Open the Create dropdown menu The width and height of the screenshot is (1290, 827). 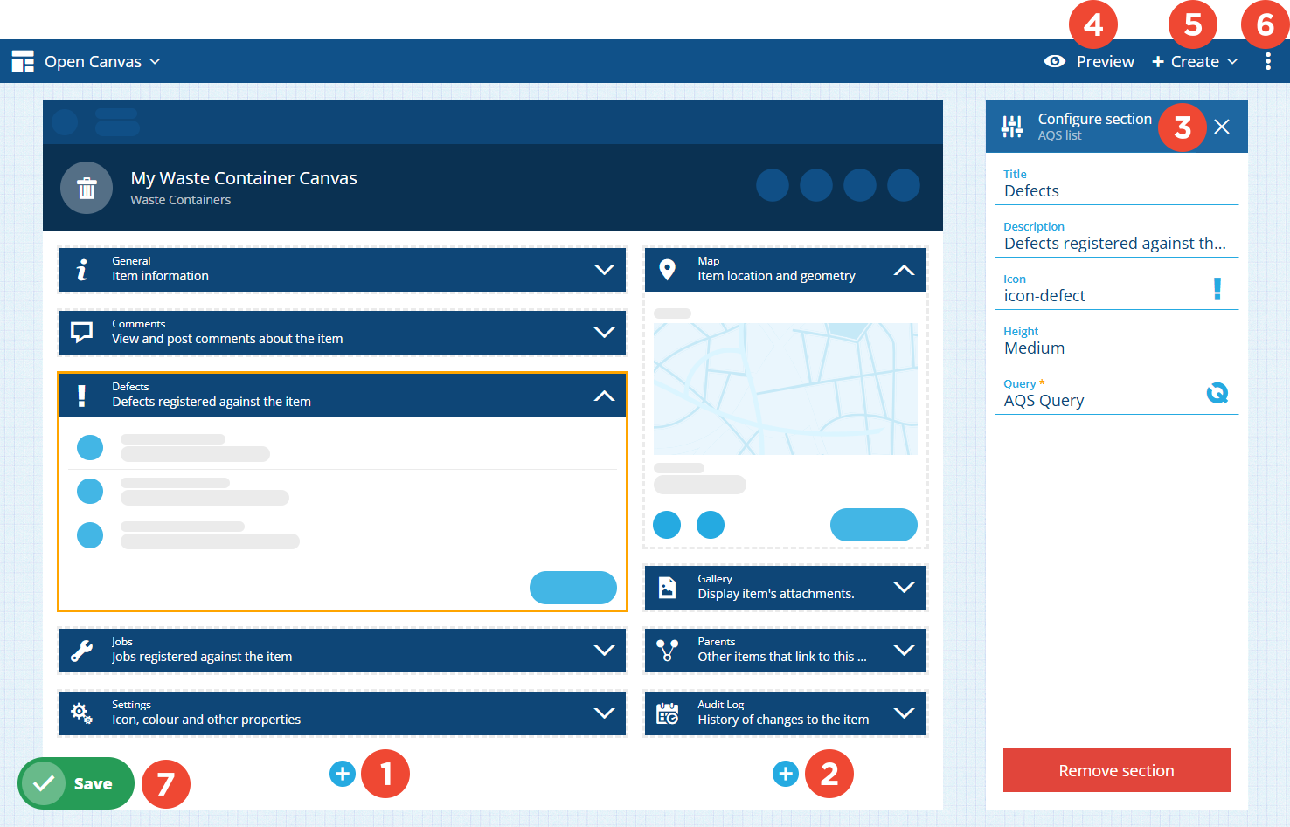tap(1195, 61)
